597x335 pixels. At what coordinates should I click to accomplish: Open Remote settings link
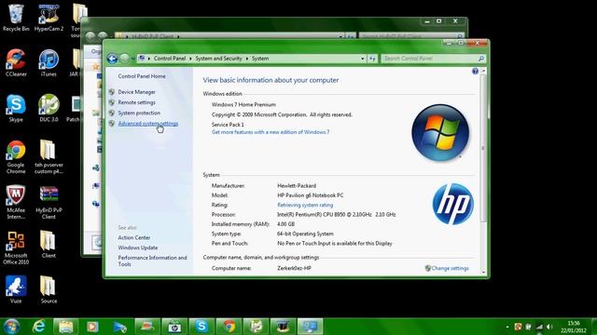[137, 102]
